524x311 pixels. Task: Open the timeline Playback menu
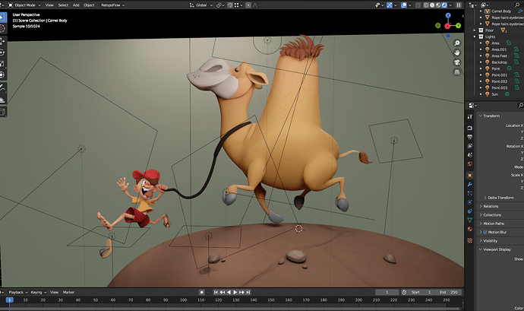coord(17,293)
